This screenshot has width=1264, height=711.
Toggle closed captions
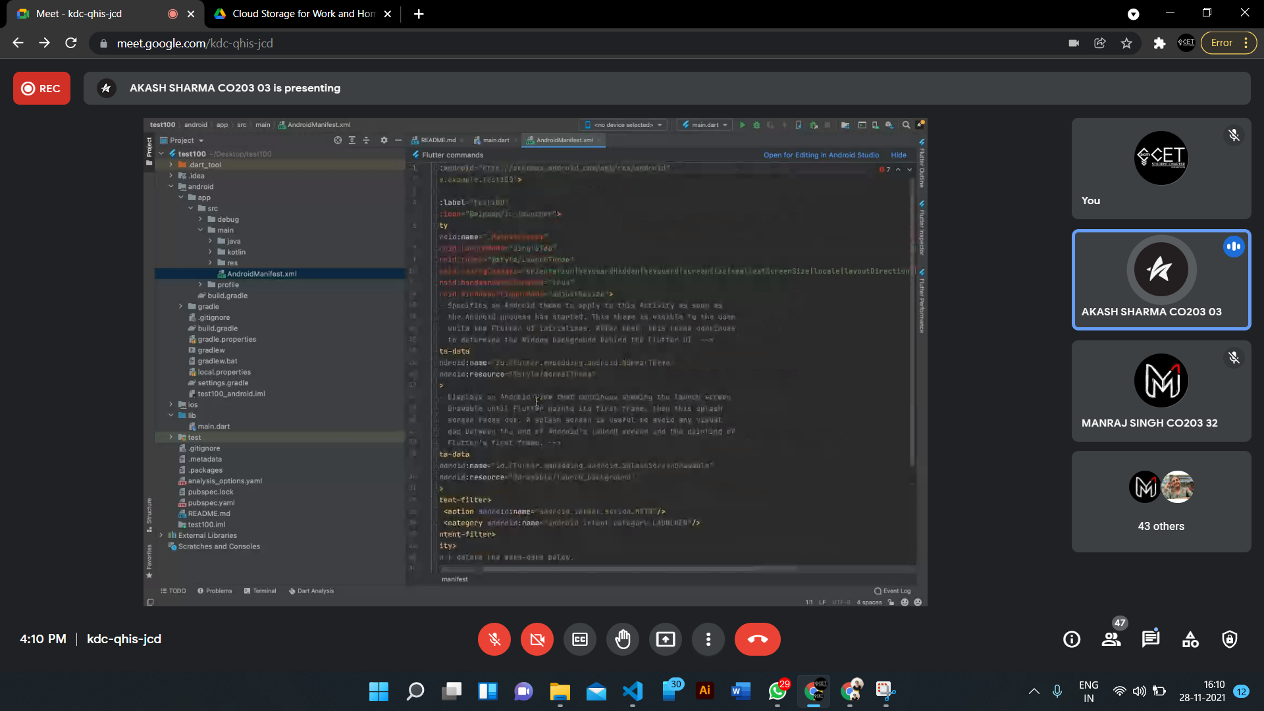coord(580,639)
